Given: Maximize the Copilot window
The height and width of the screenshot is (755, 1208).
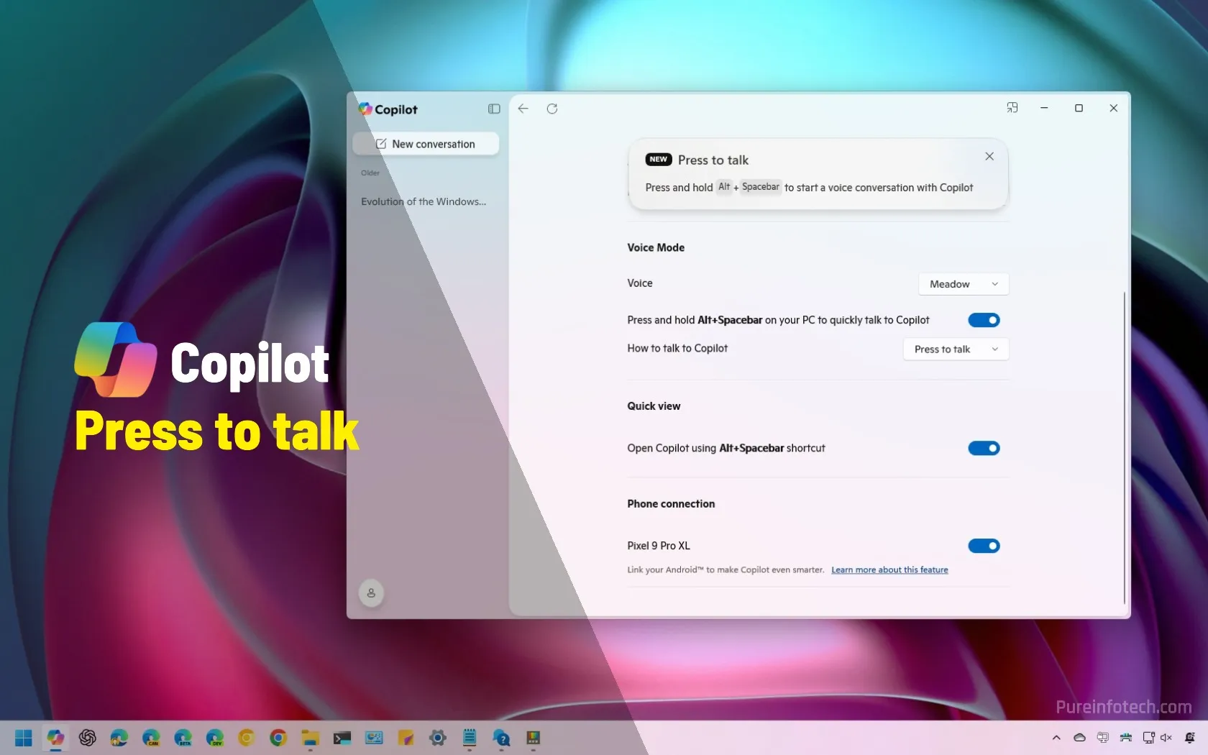Looking at the screenshot, I should pyautogui.click(x=1079, y=108).
